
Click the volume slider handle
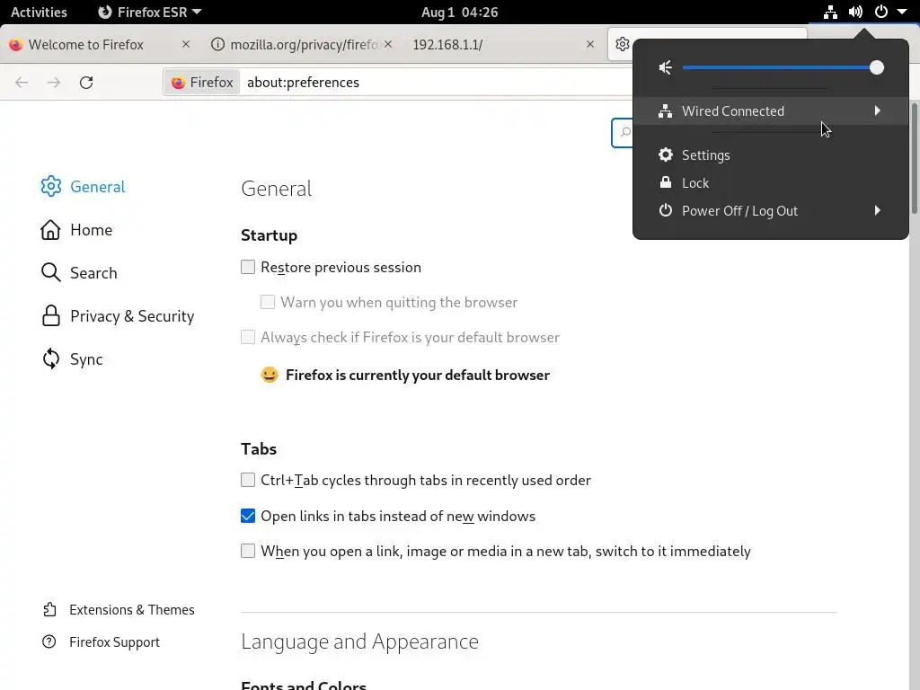[x=877, y=67]
